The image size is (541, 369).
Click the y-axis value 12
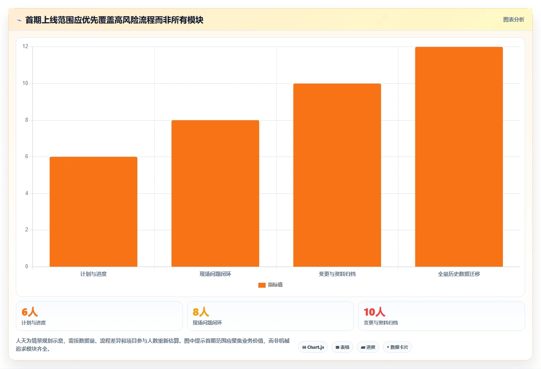coord(26,47)
